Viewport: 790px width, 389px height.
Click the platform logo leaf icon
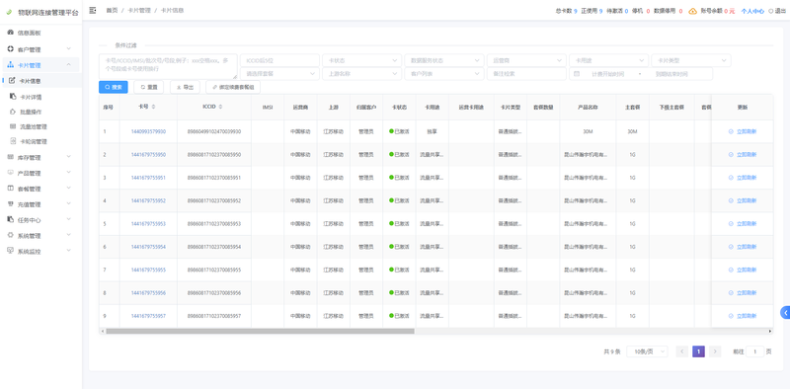pos(9,12)
